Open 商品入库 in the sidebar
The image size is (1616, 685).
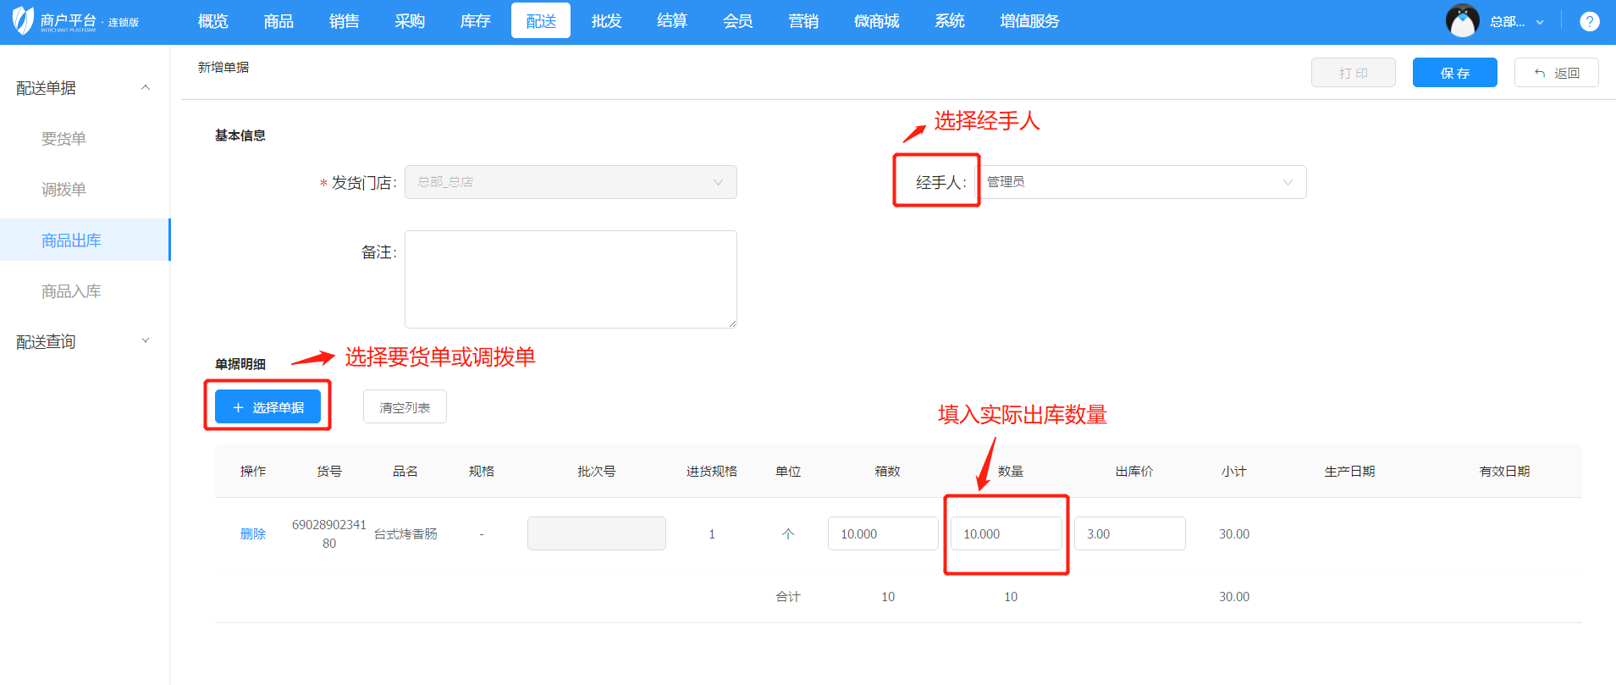[x=71, y=291]
